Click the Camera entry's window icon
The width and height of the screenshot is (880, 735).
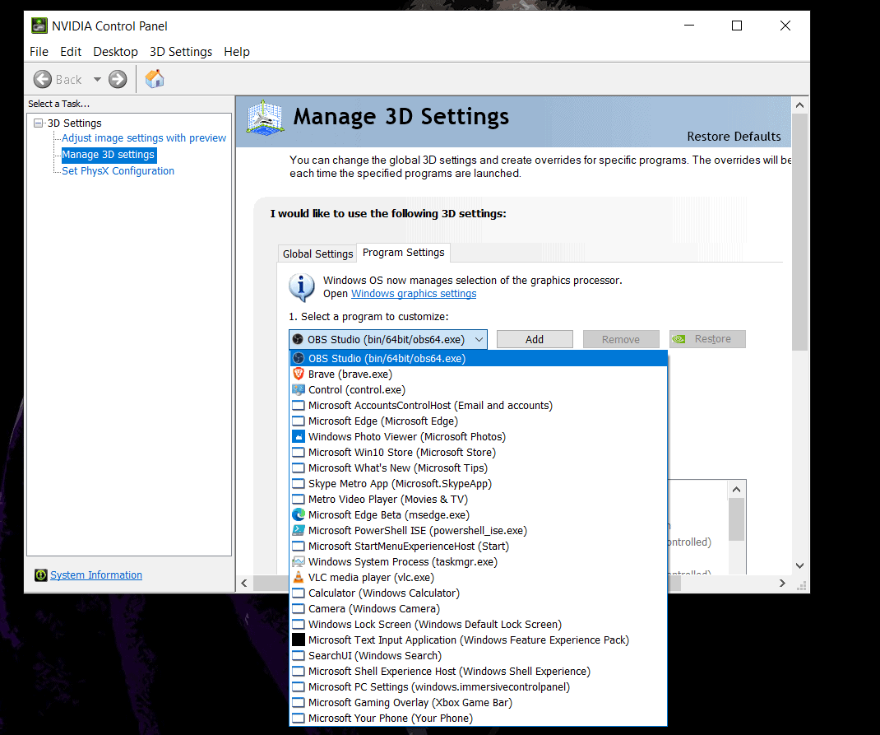299,609
